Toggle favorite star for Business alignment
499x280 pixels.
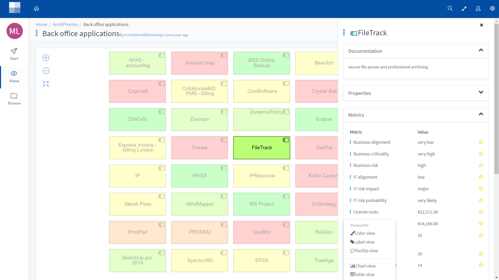pos(481,142)
